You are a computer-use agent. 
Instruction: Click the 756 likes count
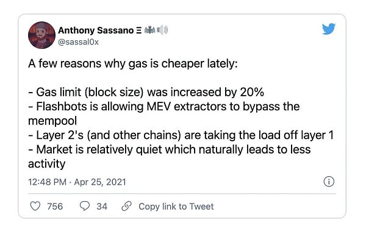pos(55,207)
